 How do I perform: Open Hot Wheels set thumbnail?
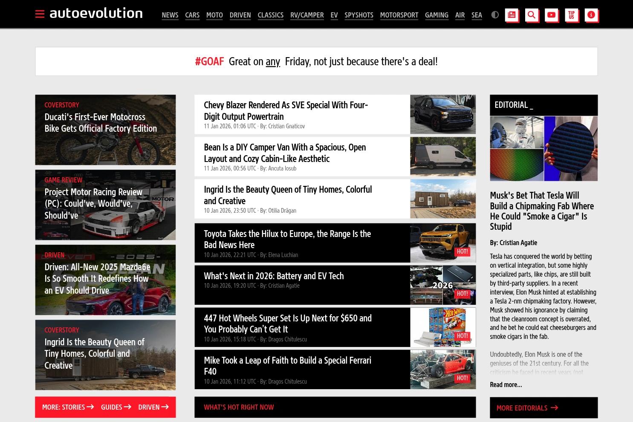tap(443, 327)
